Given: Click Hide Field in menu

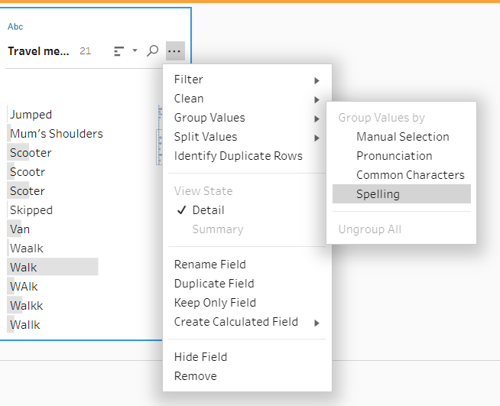Looking at the screenshot, I should (x=200, y=357).
